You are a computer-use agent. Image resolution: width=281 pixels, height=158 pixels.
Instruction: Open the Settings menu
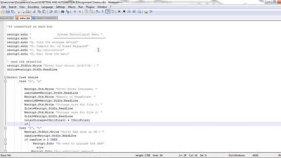pyautogui.click(x=60, y=7)
